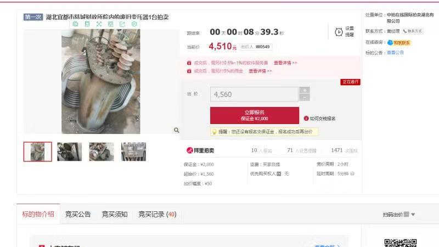The width and height of the screenshot is (439, 247).
Task: Increase bid with the plus stepper
Action: pyautogui.click(x=305, y=90)
